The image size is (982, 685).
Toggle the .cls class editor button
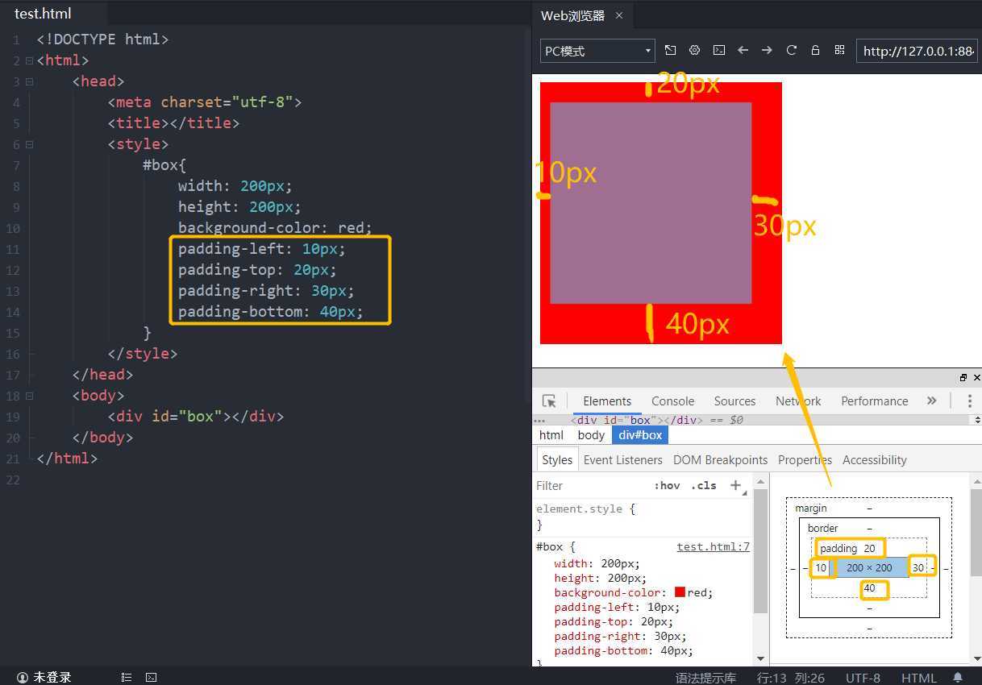point(704,486)
